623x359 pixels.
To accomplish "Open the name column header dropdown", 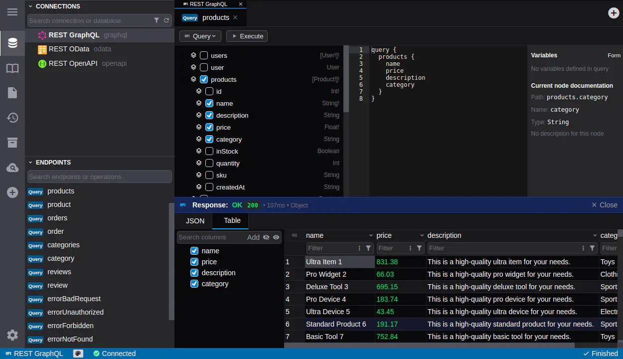I will click(370, 235).
